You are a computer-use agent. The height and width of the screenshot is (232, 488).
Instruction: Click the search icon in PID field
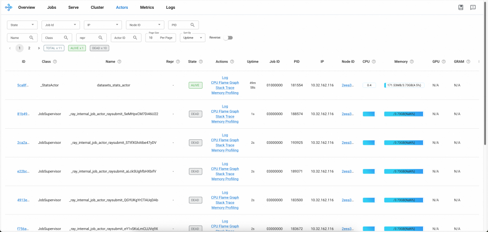tap(193, 25)
